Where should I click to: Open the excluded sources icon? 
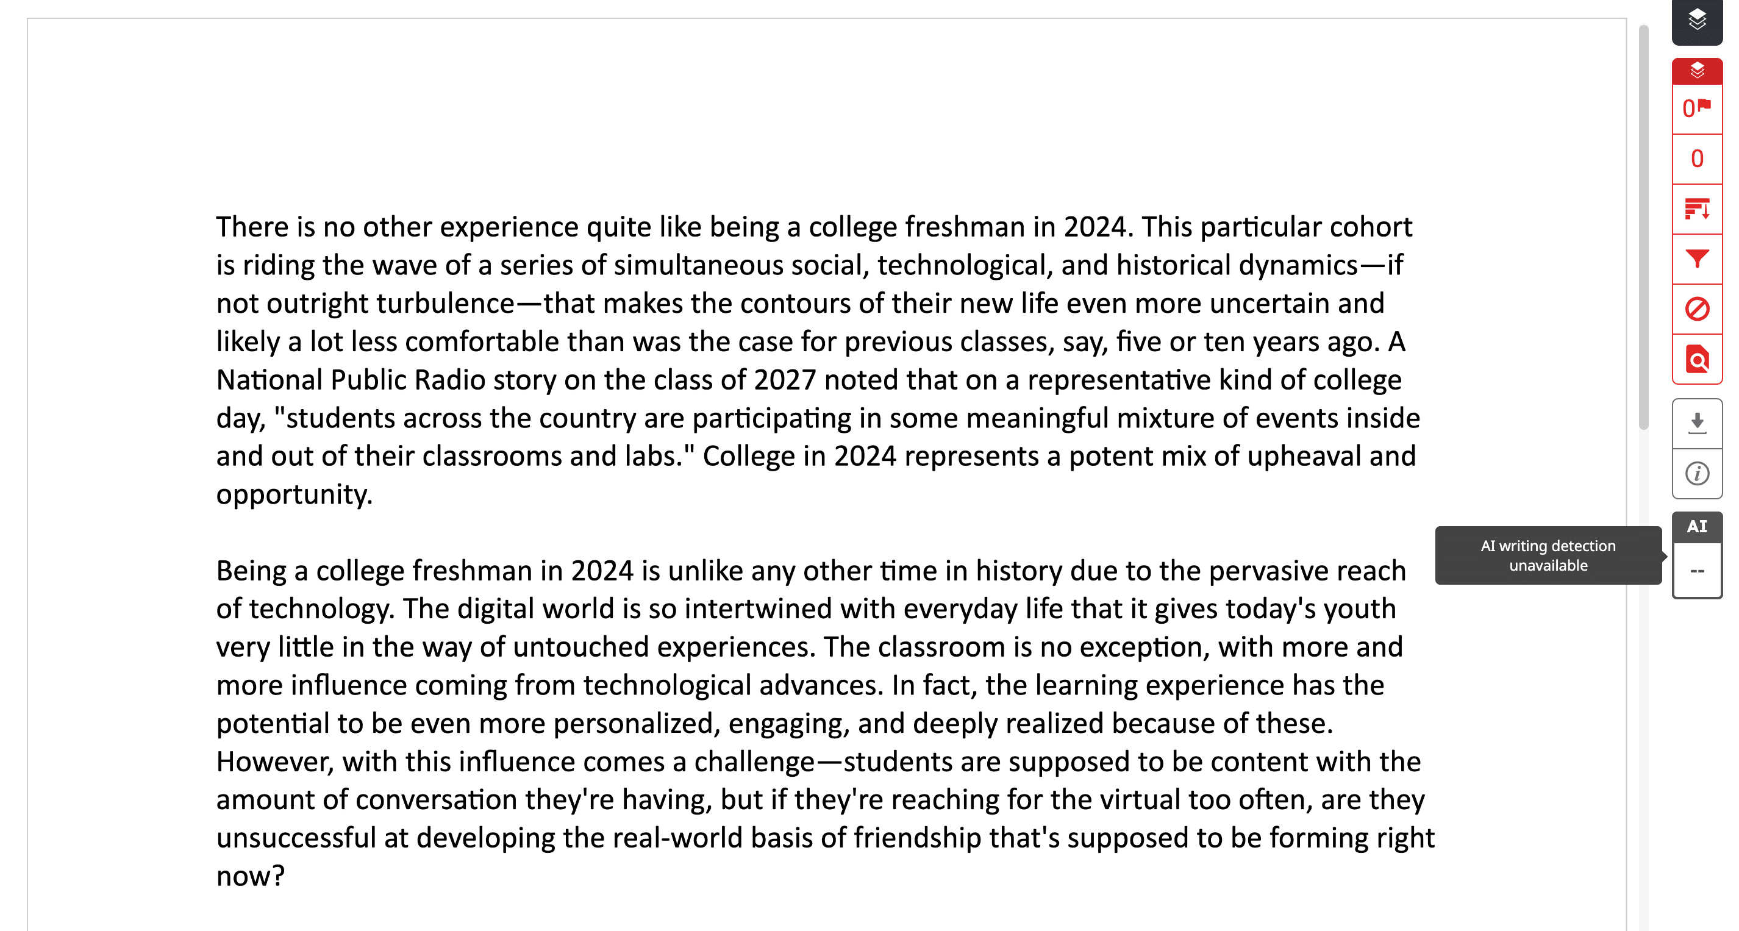pyautogui.click(x=1696, y=309)
